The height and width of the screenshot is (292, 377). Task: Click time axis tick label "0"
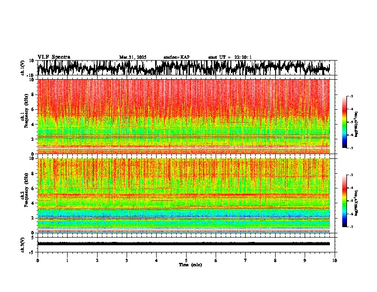[x=38, y=261]
